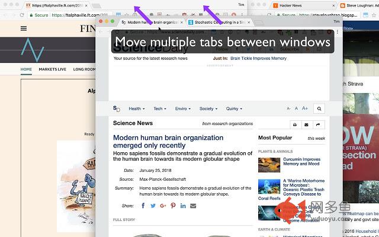The image size is (379, 237).
Task: Click the PLANTS & ANIMALS category label
Action: point(275,152)
